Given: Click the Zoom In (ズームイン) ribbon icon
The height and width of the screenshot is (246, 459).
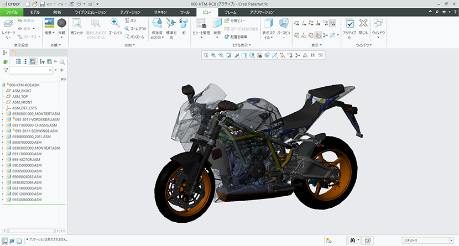Looking at the screenshot, I should pos(115,23).
